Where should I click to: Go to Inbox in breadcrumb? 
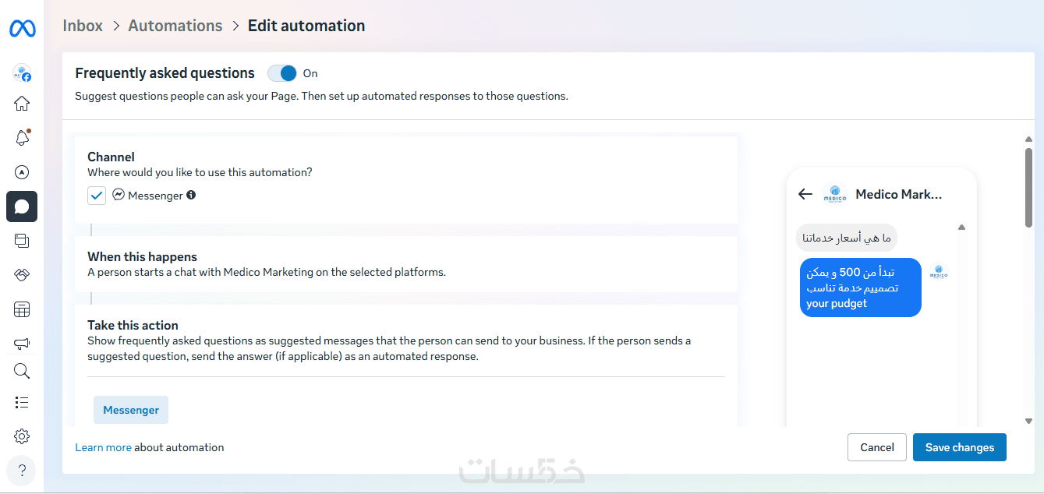pos(83,26)
